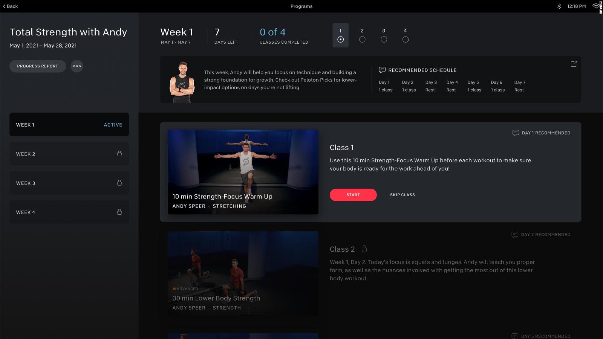
Task: Select week 4 radio indicator
Action: (x=406, y=40)
